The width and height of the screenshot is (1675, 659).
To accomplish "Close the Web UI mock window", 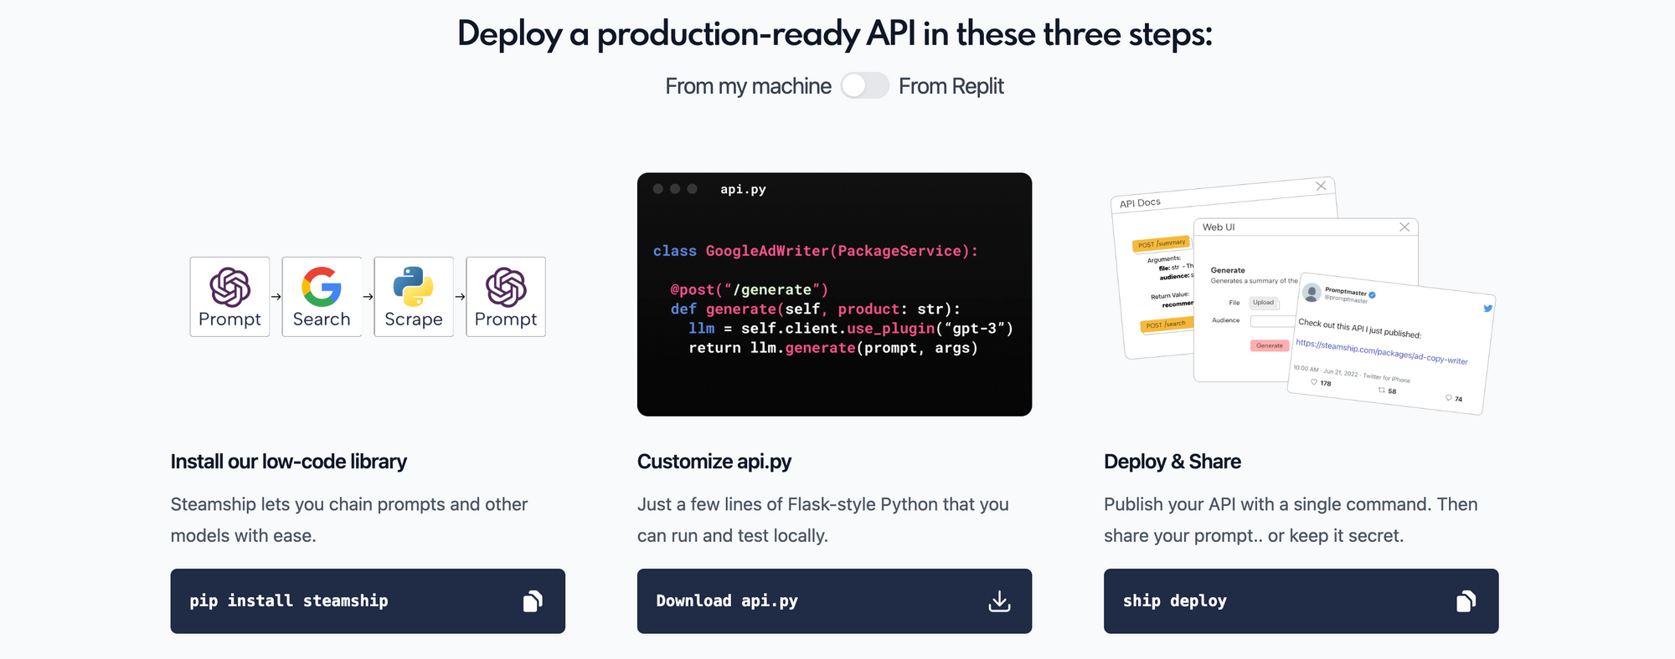I will pos(1404,227).
